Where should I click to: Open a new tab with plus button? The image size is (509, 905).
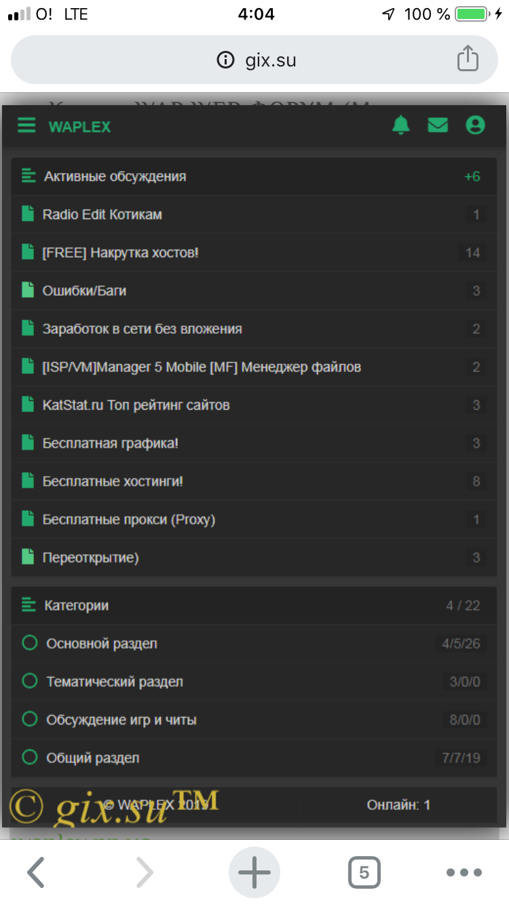coord(254,872)
